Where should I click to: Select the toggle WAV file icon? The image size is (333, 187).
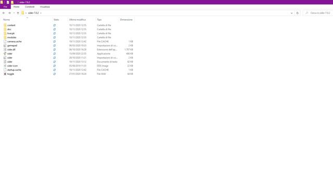pos(5,74)
